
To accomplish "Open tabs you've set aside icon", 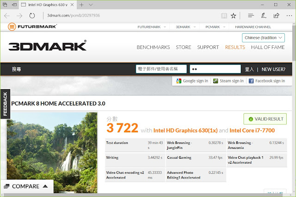I will 5,5.
